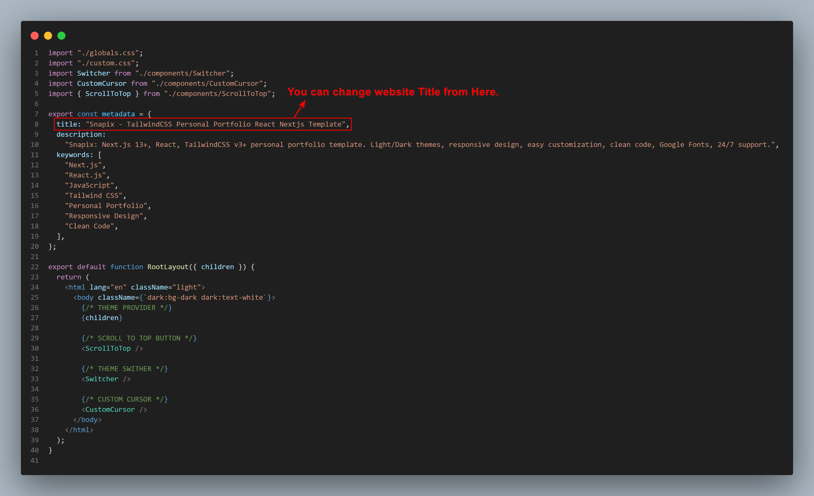Click the "React.js" keyword string
814x496 pixels.
pos(85,175)
